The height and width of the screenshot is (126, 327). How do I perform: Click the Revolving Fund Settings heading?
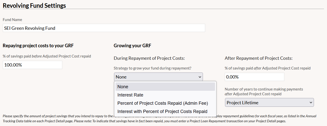34,5
